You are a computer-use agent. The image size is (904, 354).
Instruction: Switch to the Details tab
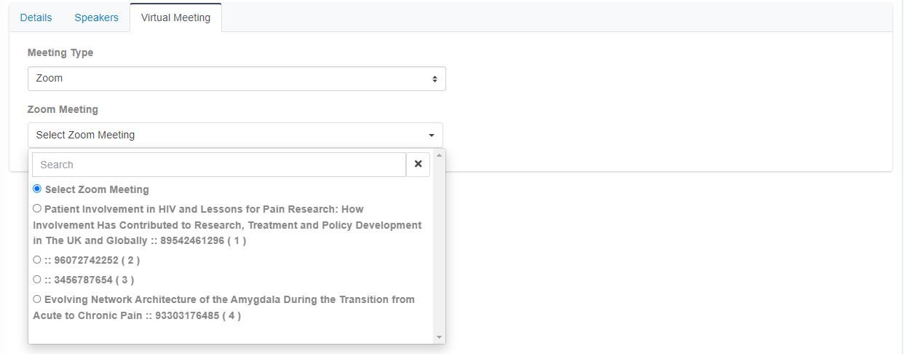coord(36,17)
